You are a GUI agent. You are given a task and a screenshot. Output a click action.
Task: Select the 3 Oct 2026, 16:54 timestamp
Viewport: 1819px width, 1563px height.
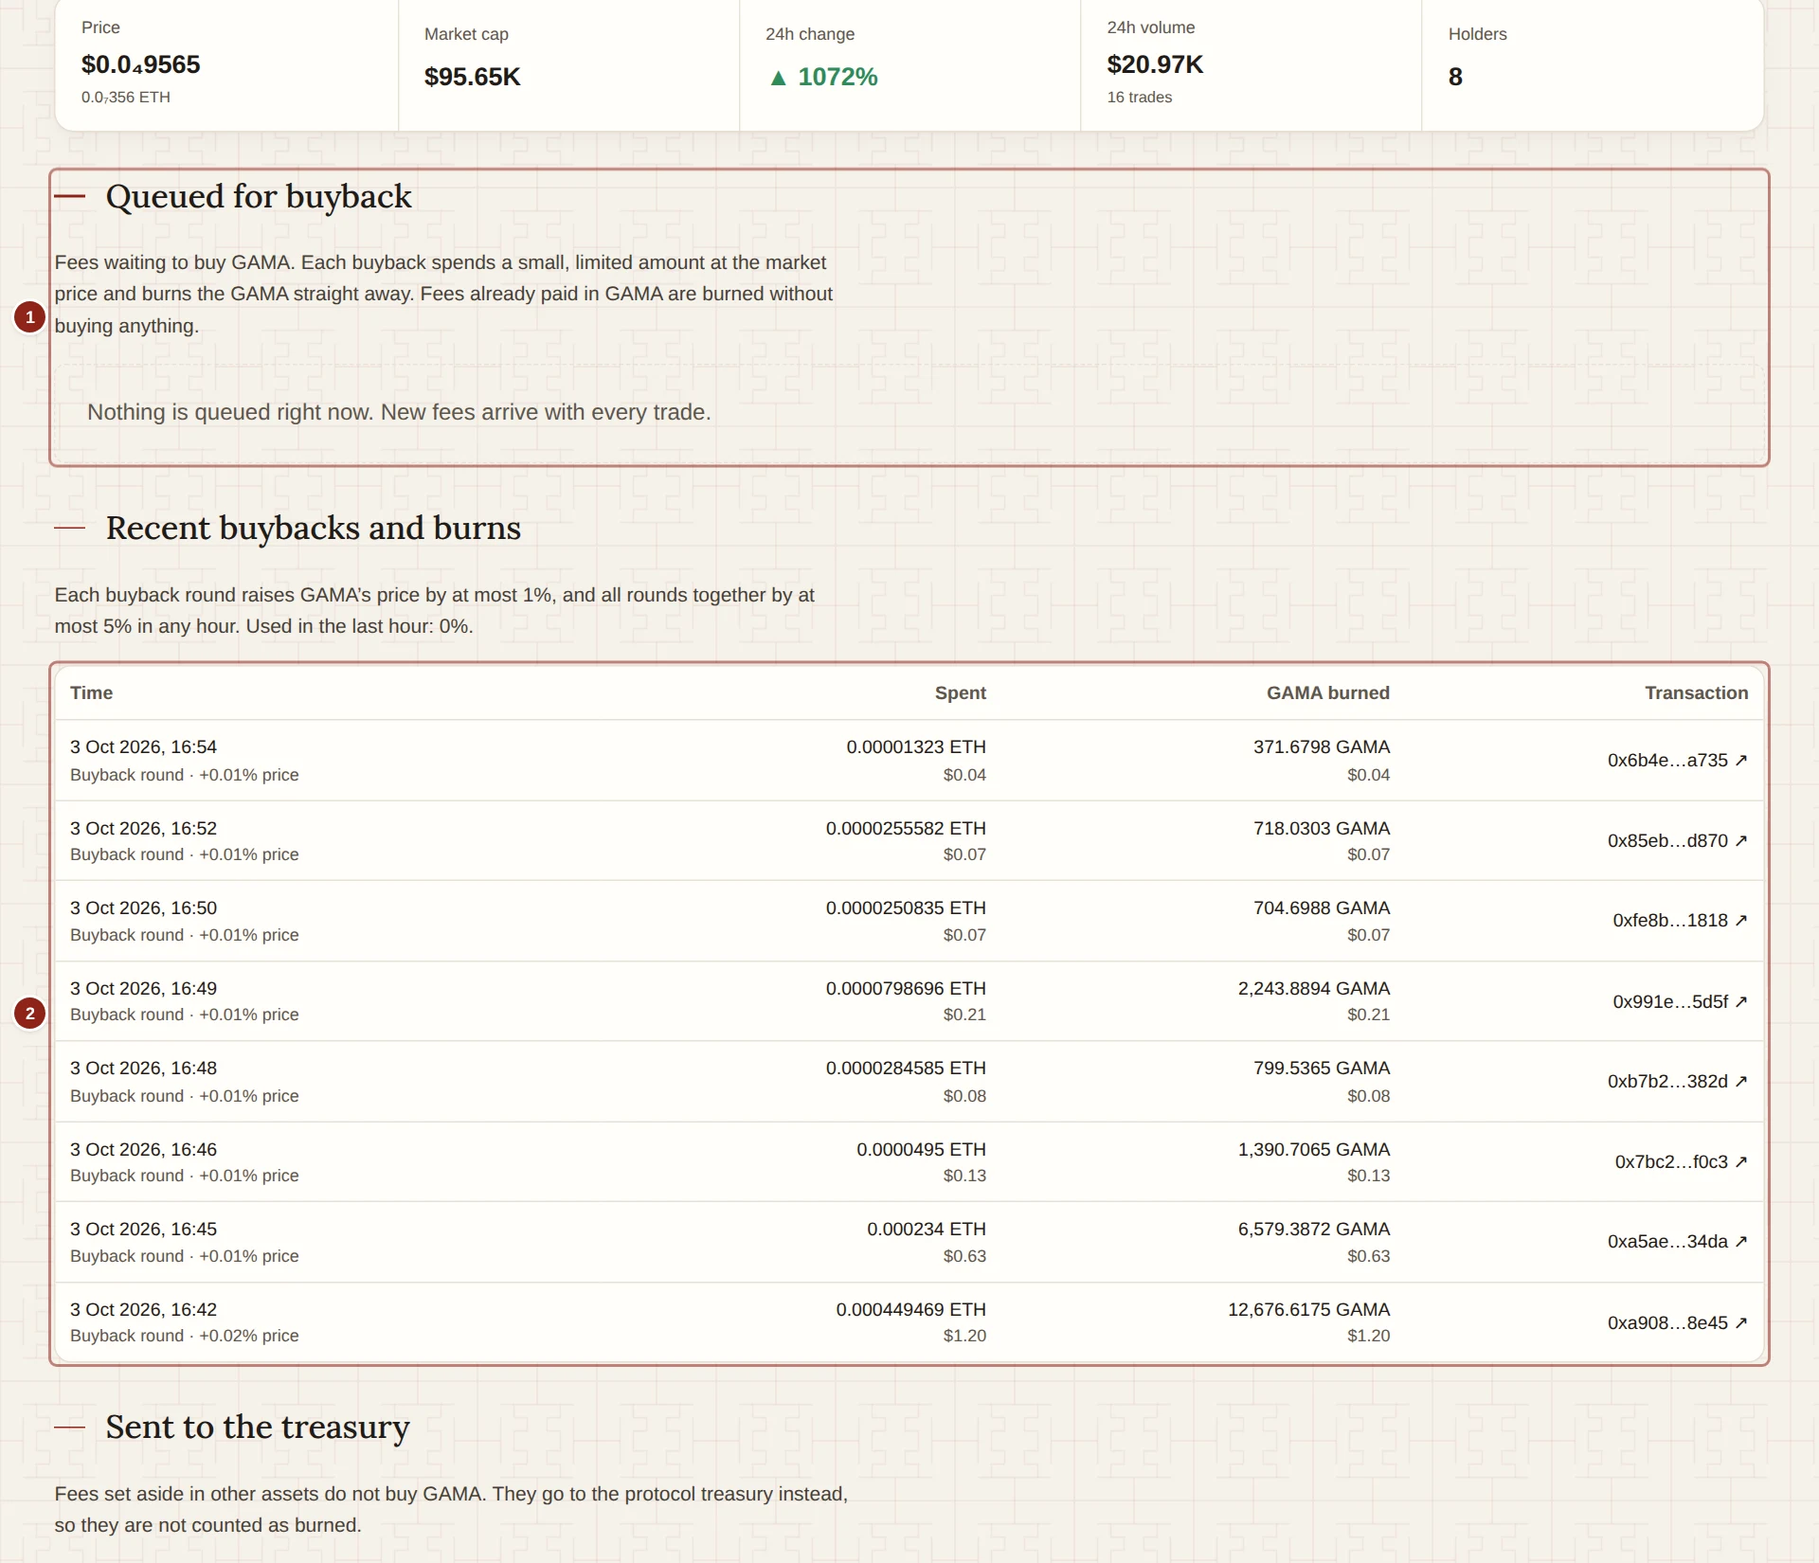[143, 746]
